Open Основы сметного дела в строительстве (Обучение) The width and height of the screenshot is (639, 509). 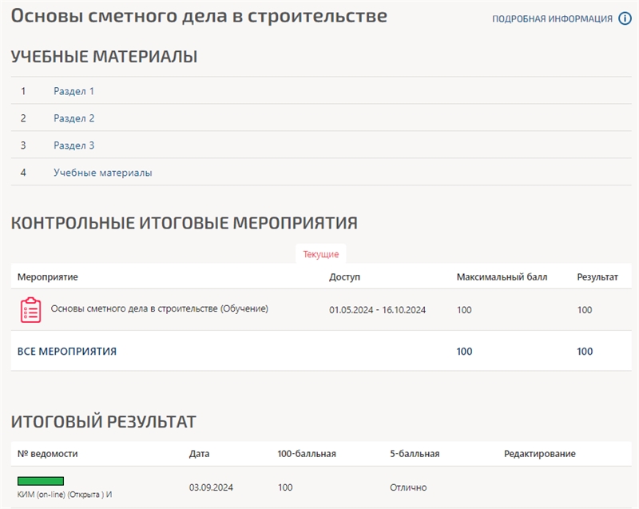159,308
